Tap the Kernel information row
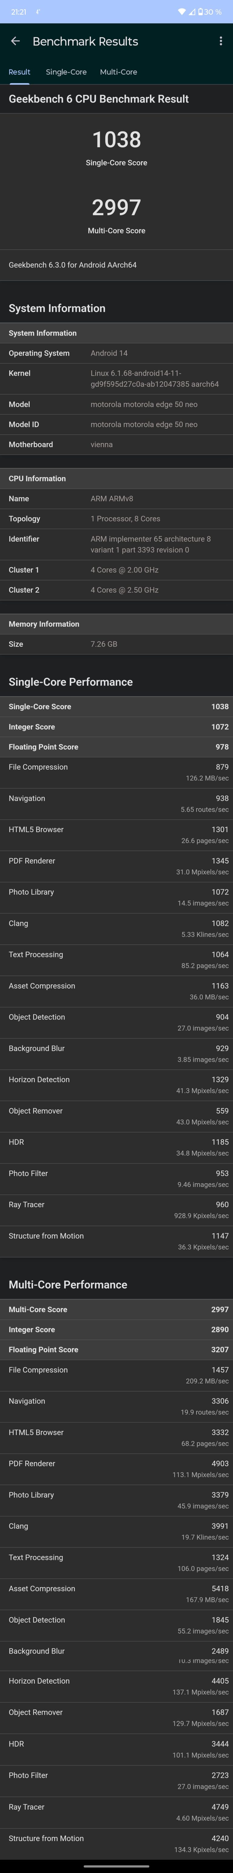This screenshot has width=233, height=1873. point(116,378)
